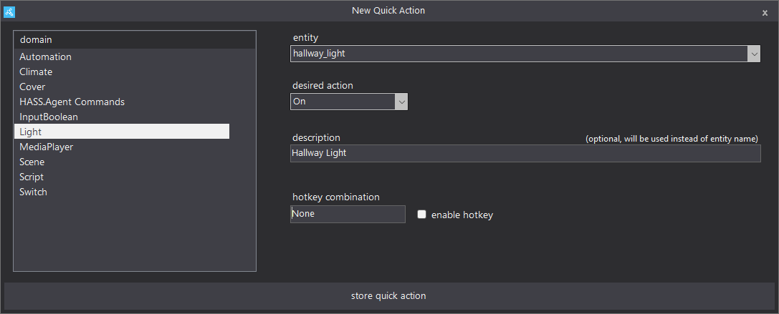
Task: Select the Cover domain
Action: pyautogui.click(x=32, y=87)
